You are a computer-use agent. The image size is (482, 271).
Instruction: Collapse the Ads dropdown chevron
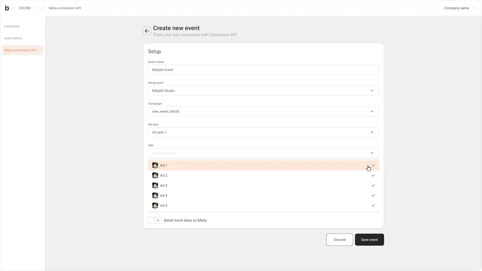[372, 153]
